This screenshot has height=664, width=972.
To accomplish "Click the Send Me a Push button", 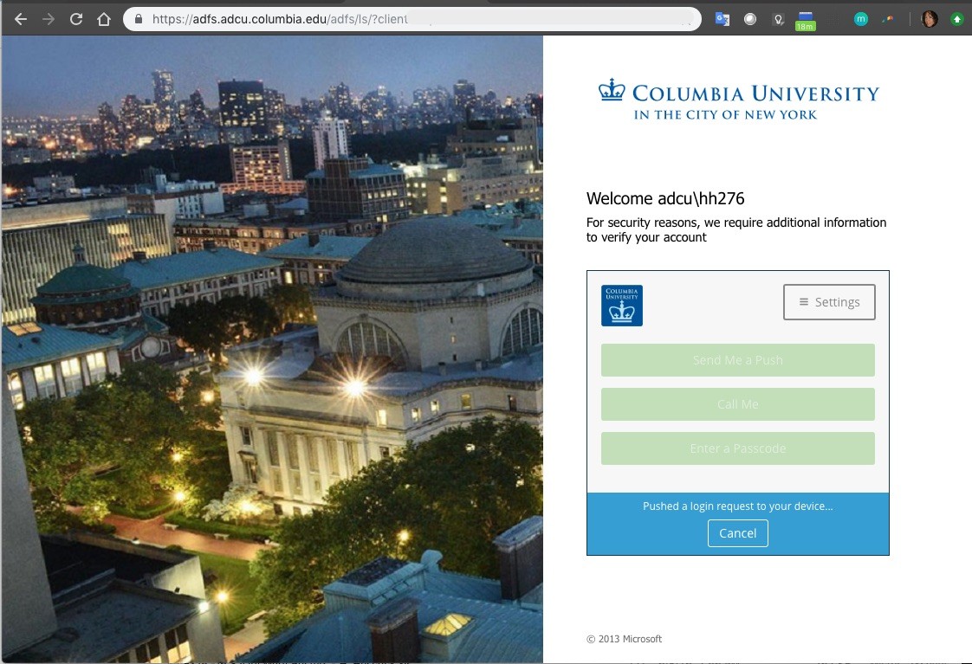I will coord(738,360).
